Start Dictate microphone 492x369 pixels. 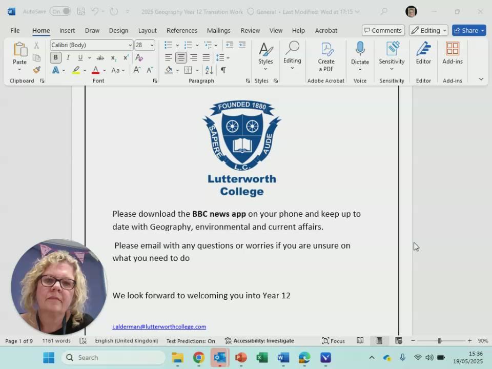pyautogui.click(x=360, y=53)
